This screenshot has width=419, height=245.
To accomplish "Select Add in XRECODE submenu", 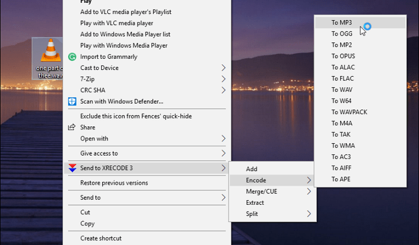I will click(251, 169).
